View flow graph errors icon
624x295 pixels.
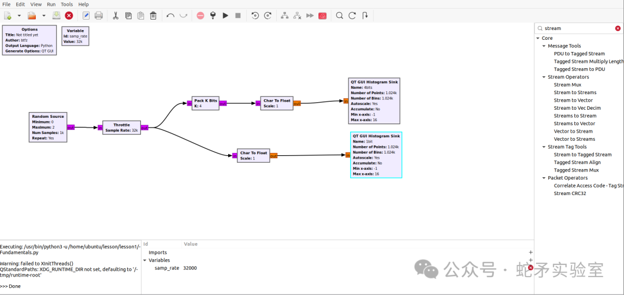pos(200,16)
